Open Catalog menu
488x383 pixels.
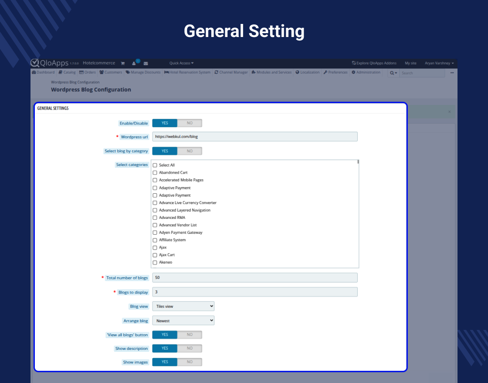tap(67, 72)
